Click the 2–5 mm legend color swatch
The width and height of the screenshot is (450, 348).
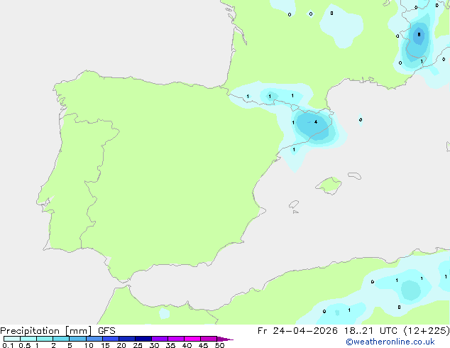(x=61, y=339)
